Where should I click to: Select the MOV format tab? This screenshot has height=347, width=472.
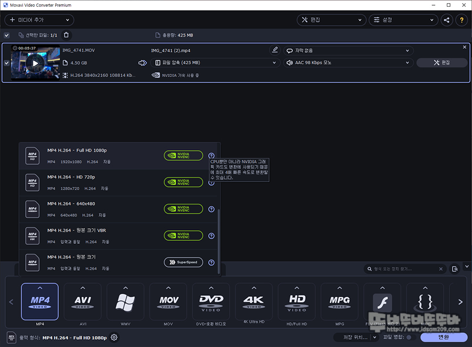coord(168,301)
